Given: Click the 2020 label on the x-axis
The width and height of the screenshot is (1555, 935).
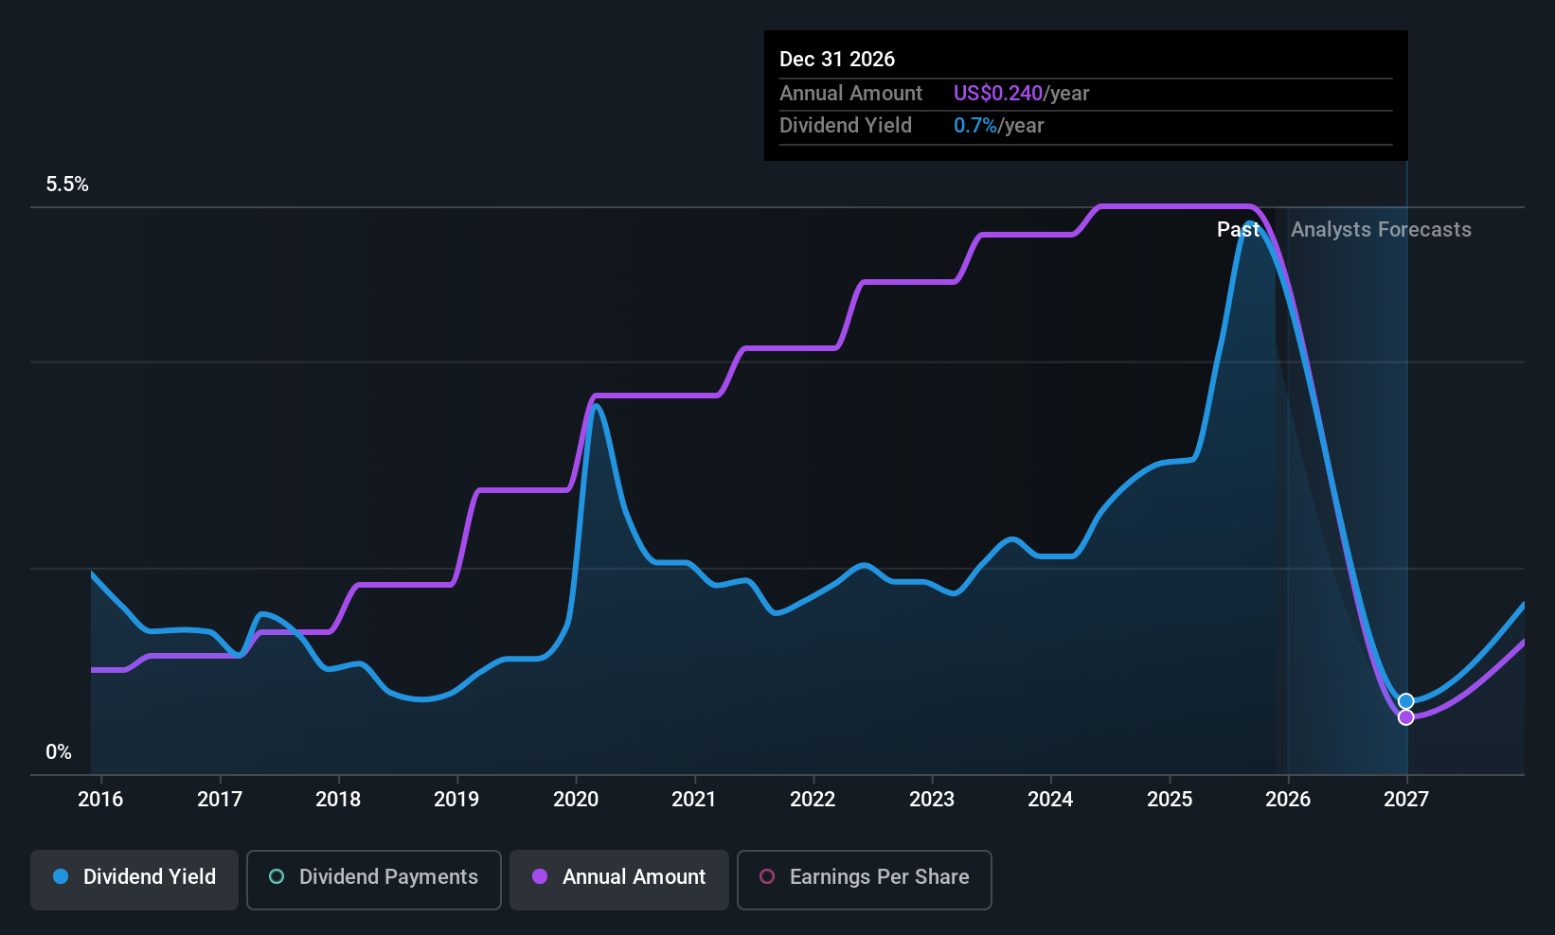Looking at the screenshot, I should 575,800.
